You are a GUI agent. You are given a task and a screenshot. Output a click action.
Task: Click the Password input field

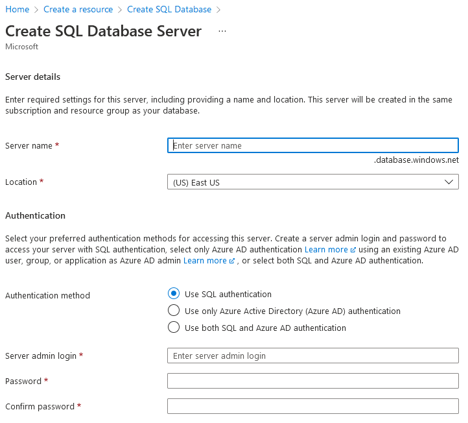click(313, 381)
